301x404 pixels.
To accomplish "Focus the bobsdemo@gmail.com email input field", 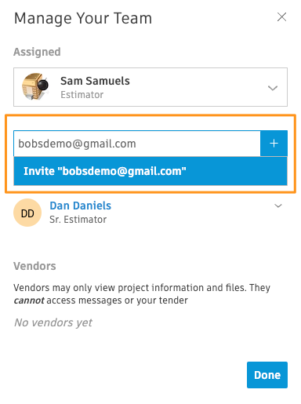I will click(x=137, y=144).
